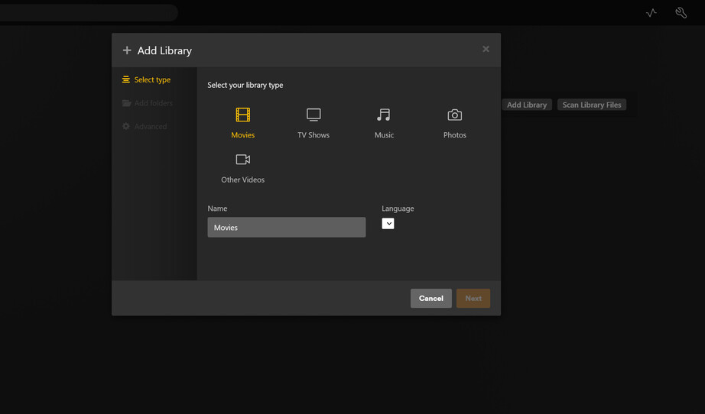
Task: Click the search bar in the top left
Action: tap(88, 13)
